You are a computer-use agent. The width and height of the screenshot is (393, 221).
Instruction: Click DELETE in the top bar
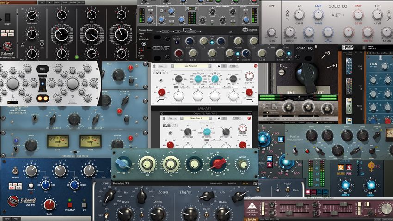[x=81, y=2]
